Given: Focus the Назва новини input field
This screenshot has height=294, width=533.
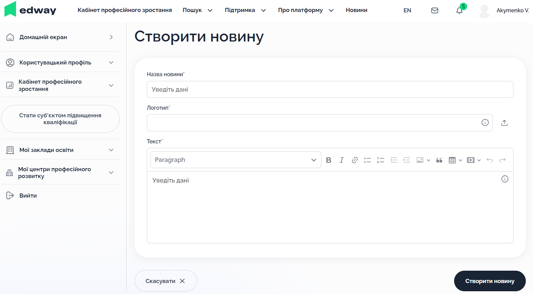Looking at the screenshot, I should (x=330, y=89).
